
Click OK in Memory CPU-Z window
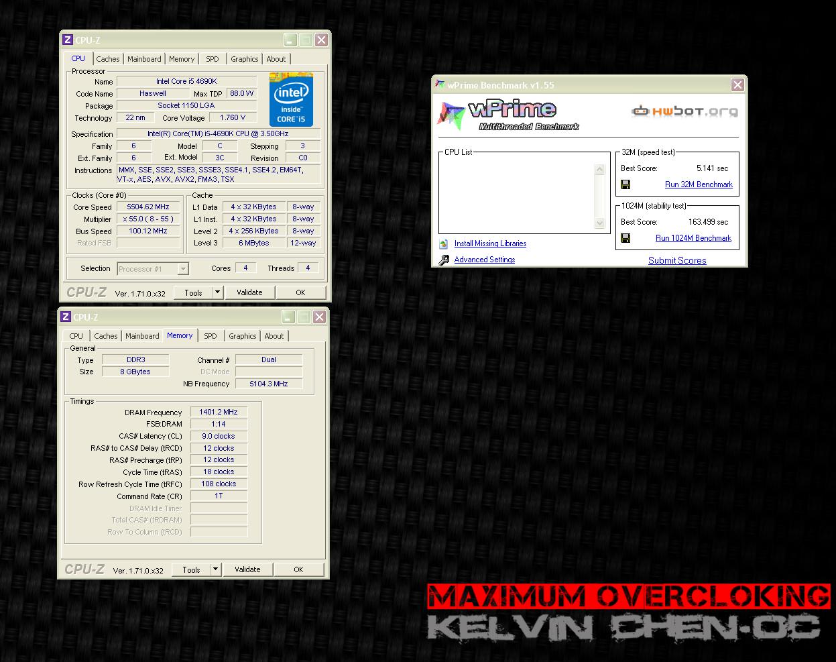(298, 569)
